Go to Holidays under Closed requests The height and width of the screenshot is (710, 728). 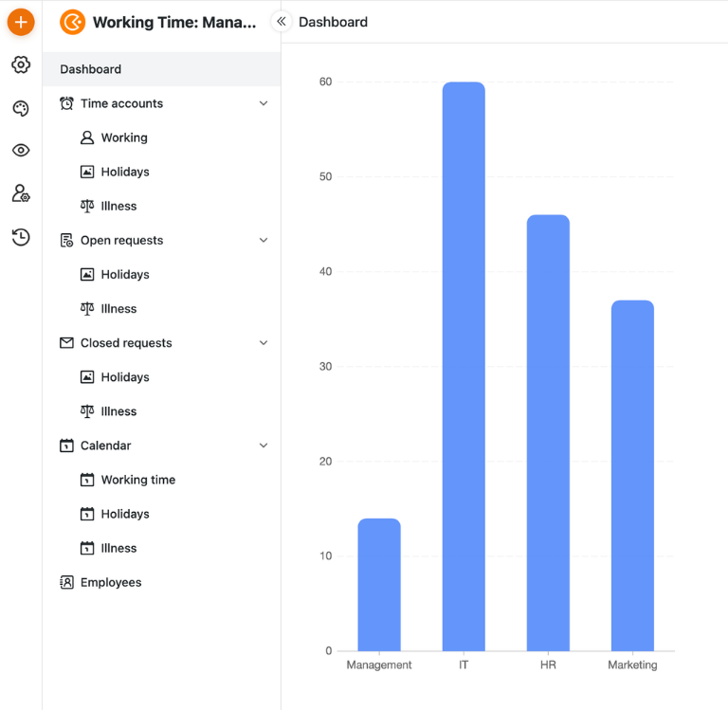125,377
